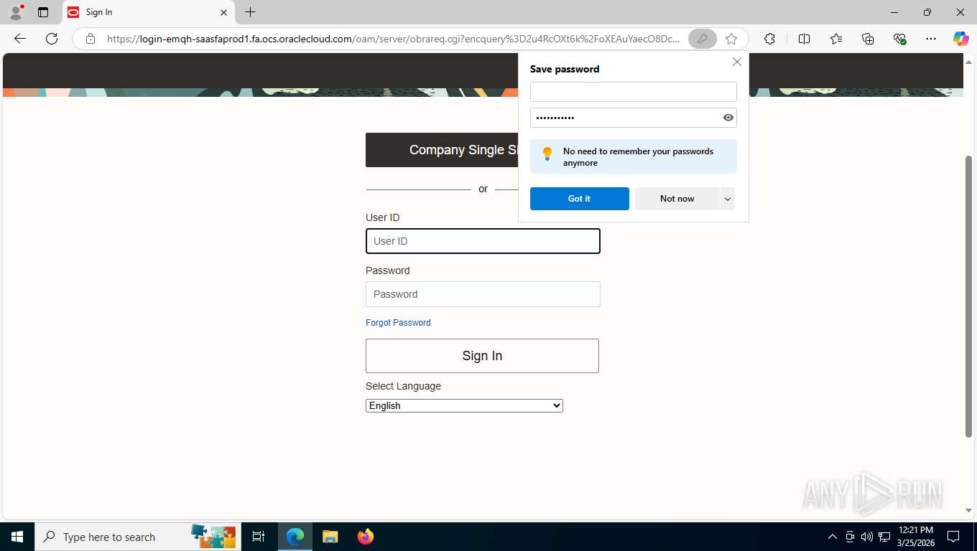Click Microsoft Edge taskbar icon
Screen dimensions: 977x551
pyautogui.click(x=295, y=537)
